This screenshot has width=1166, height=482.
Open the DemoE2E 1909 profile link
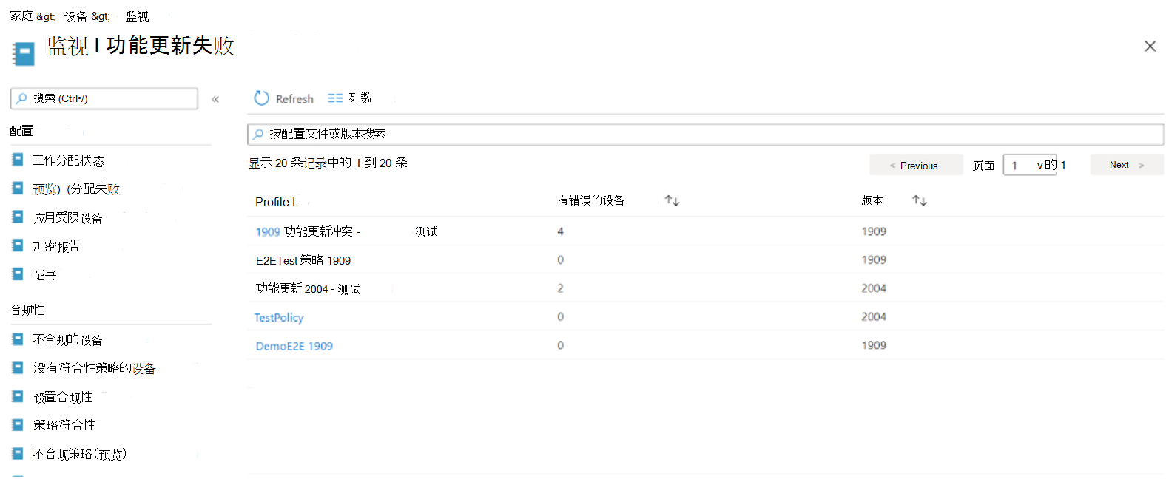(294, 346)
